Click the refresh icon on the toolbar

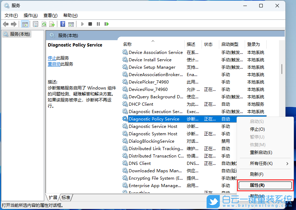[x=44, y=24]
